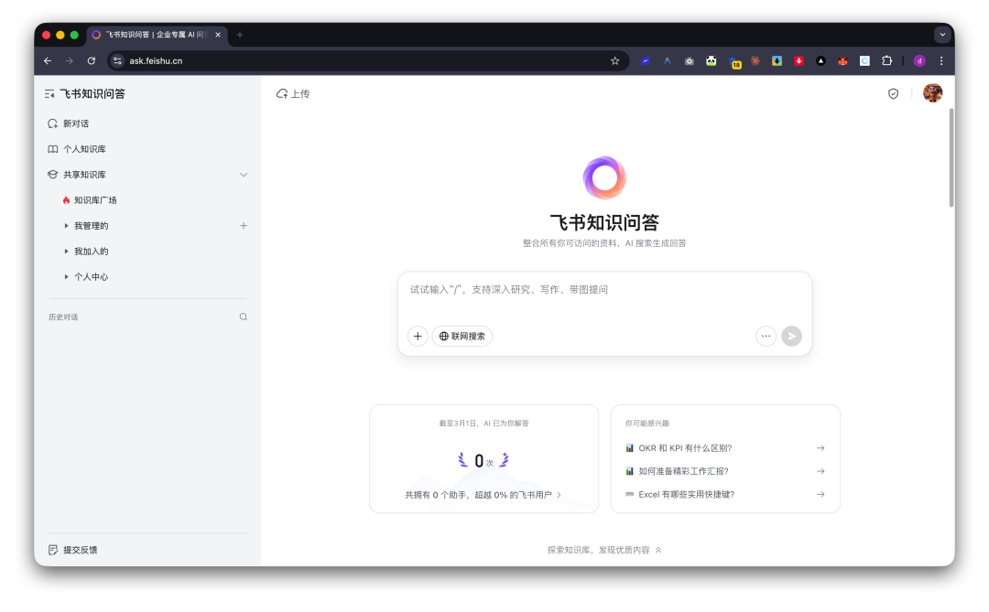This screenshot has height=612, width=989.
Task: Toggle 联网搜索 web search mode
Action: (x=462, y=336)
